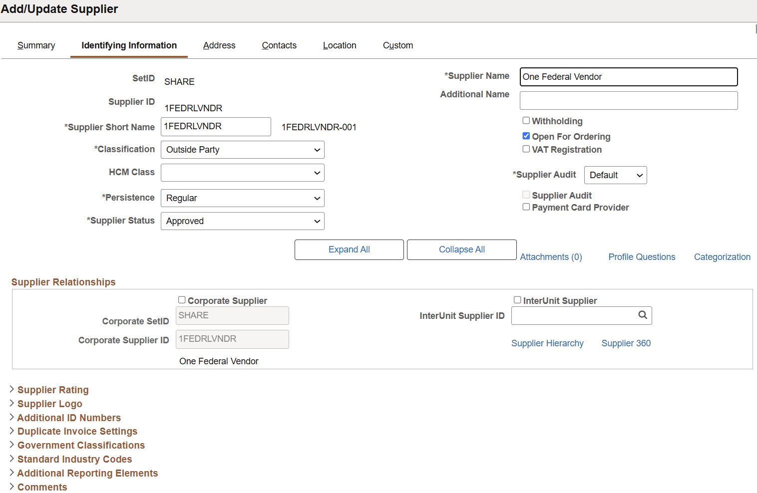Click the Expand All button

[349, 249]
